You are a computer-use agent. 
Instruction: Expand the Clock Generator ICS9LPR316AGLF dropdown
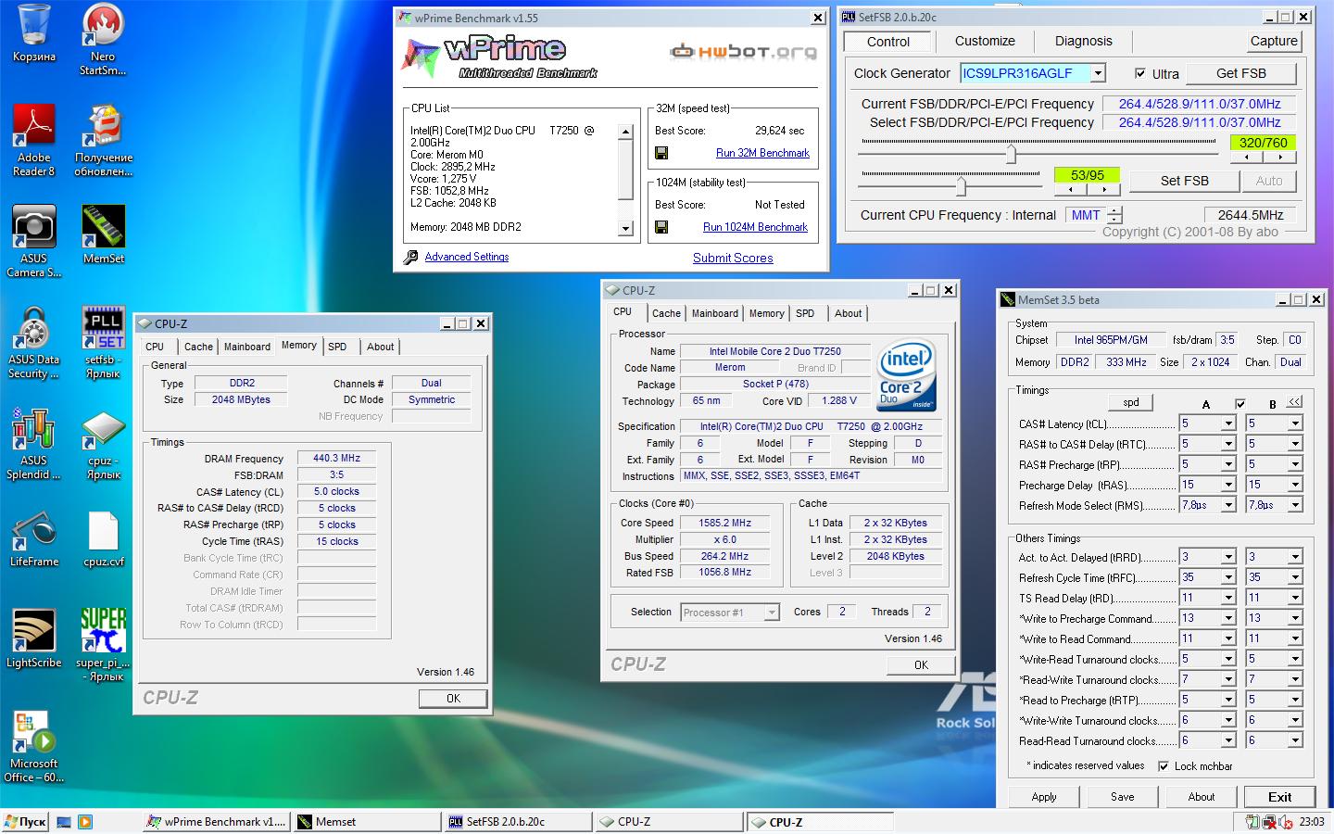[x=1098, y=73]
